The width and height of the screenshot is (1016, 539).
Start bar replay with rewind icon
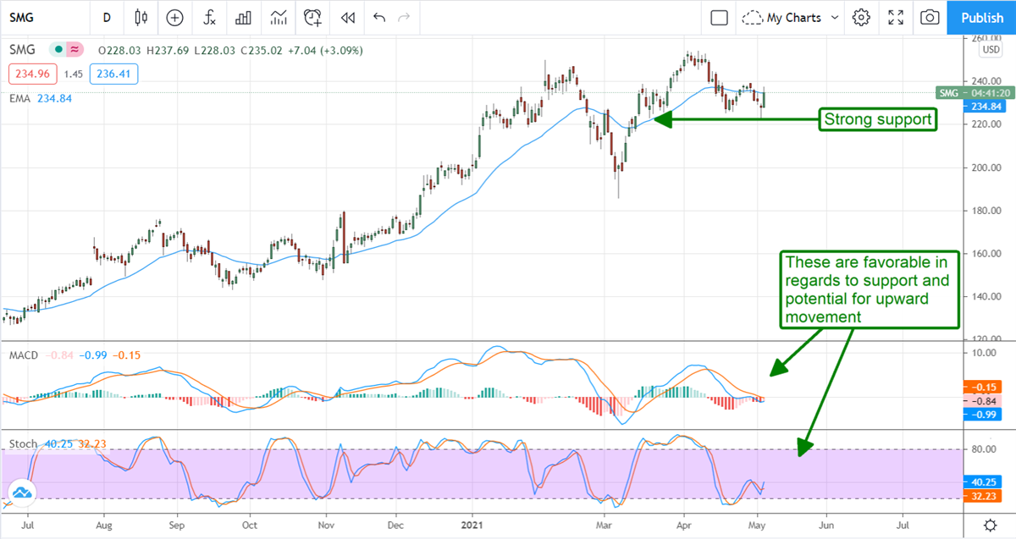tap(347, 17)
